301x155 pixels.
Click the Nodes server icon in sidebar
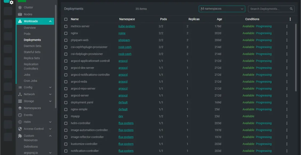(x=20, y=14)
